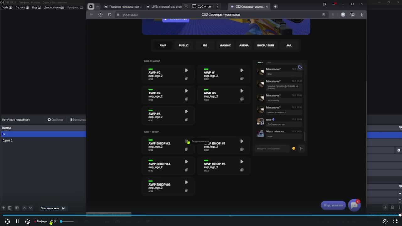
Task: Connect to the AWP #4 server
Action: coord(186,91)
